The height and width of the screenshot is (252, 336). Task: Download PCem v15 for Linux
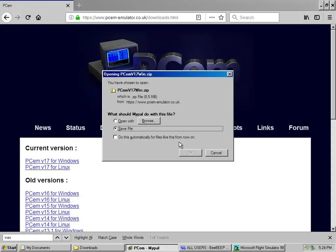(x=48, y=212)
